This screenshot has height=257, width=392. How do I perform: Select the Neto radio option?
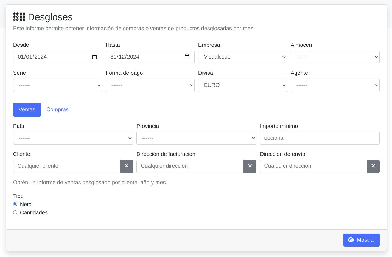click(x=15, y=204)
